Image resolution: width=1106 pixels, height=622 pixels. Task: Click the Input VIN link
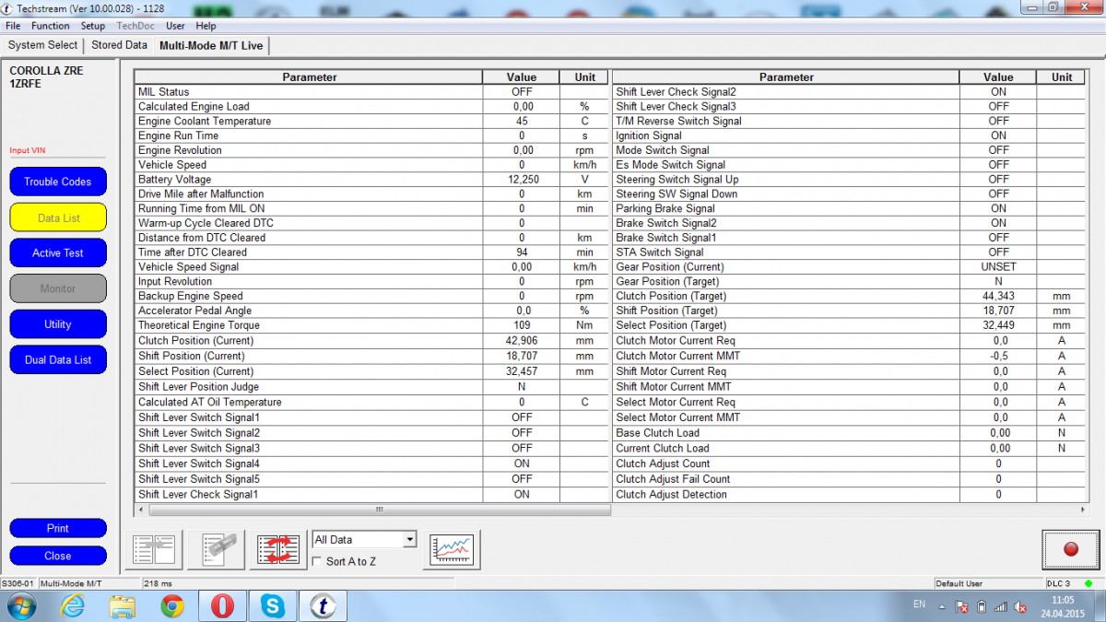pos(27,150)
